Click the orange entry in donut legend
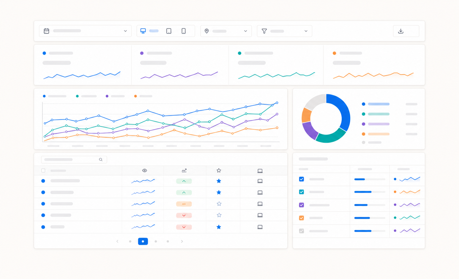Screen dimensions: 459x279 click(x=376, y=134)
